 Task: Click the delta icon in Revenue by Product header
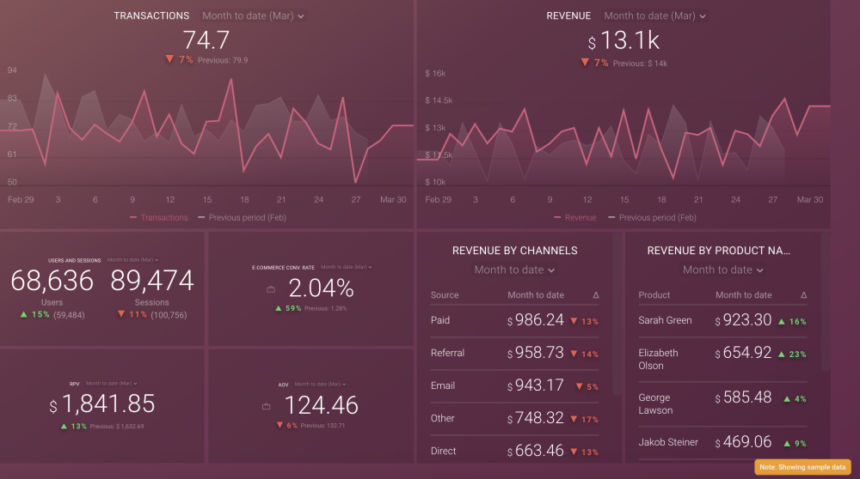click(x=804, y=295)
